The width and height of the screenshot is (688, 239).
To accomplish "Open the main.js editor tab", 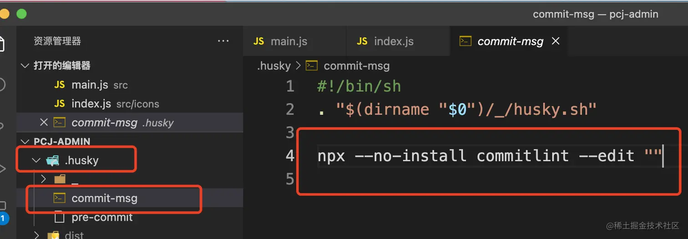I will point(294,41).
